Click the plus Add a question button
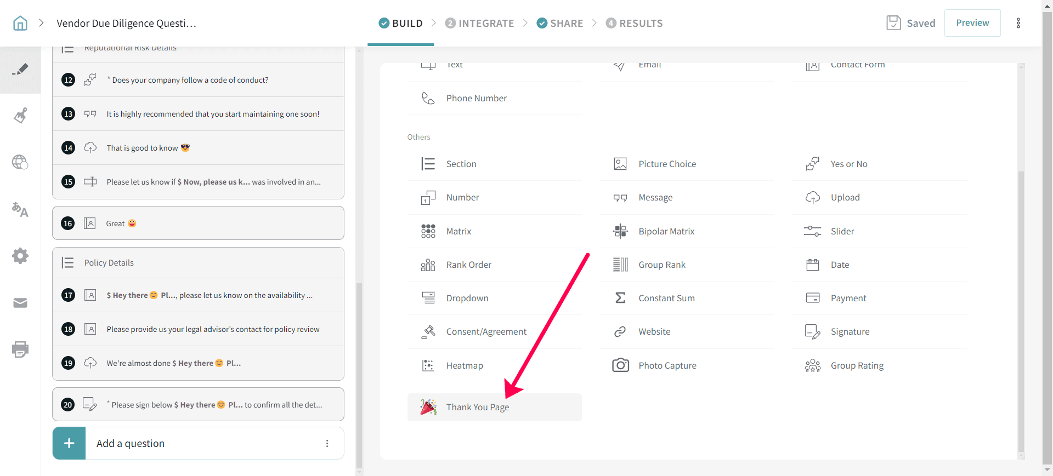 pyautogui.click(x=69, y=444)
